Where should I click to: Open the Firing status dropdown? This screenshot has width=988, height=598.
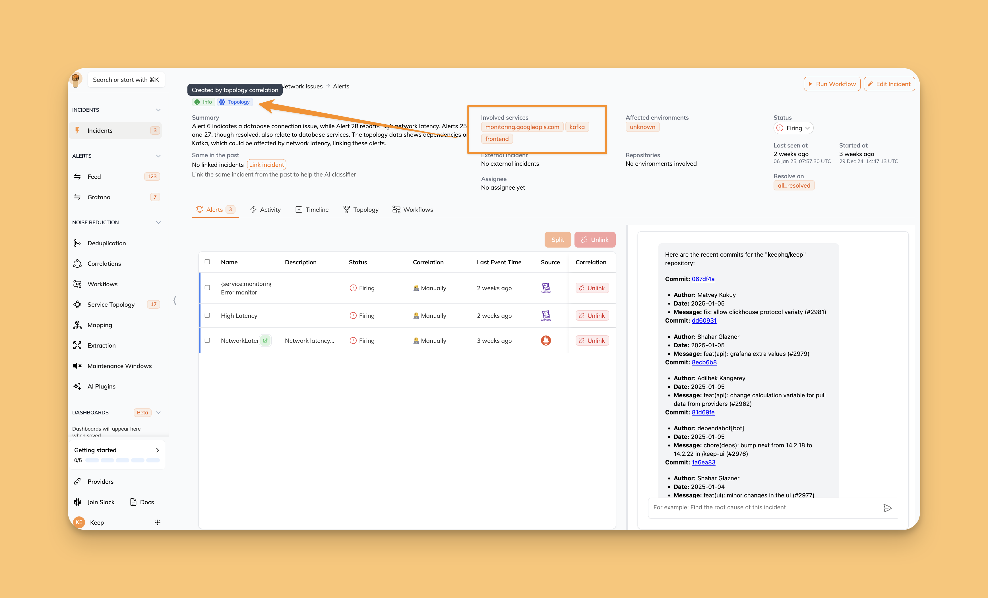[793, 128]
